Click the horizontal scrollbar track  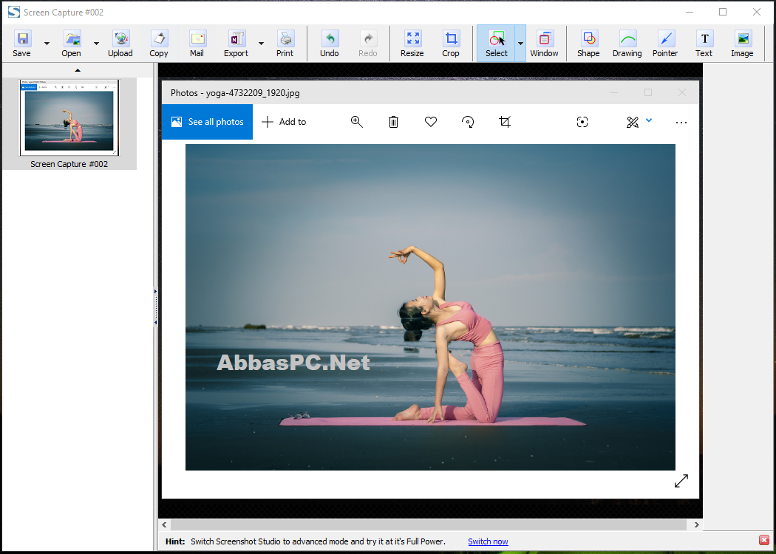(x=429, y=524)
